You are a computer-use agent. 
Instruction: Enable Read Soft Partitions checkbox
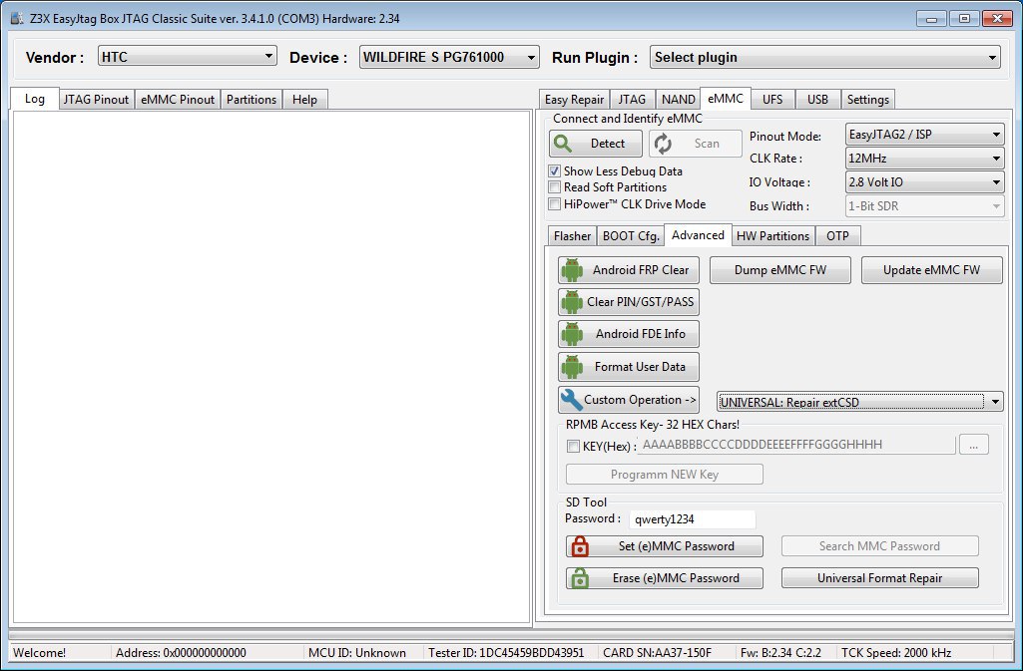[x=555, y=187]
